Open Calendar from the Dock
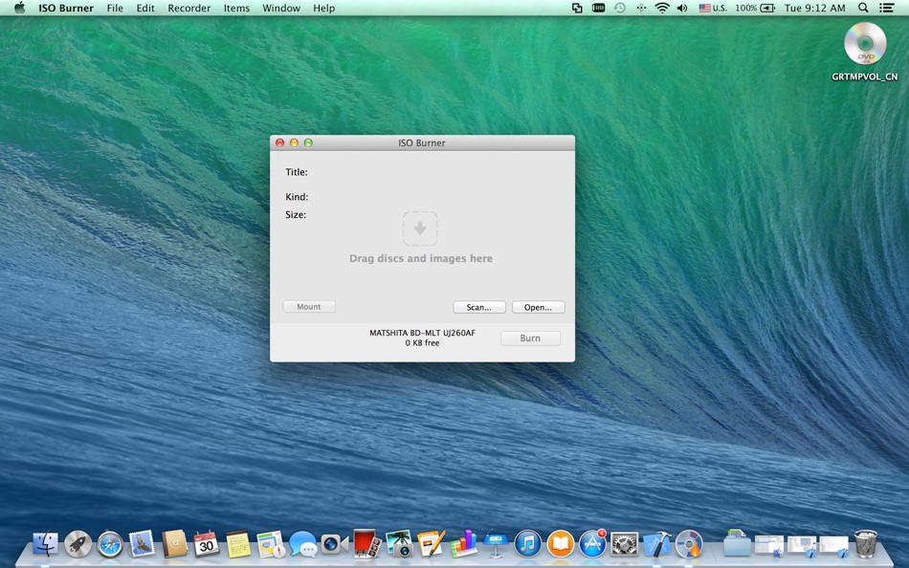Screen dimensions: 909x568 [206, 544]
